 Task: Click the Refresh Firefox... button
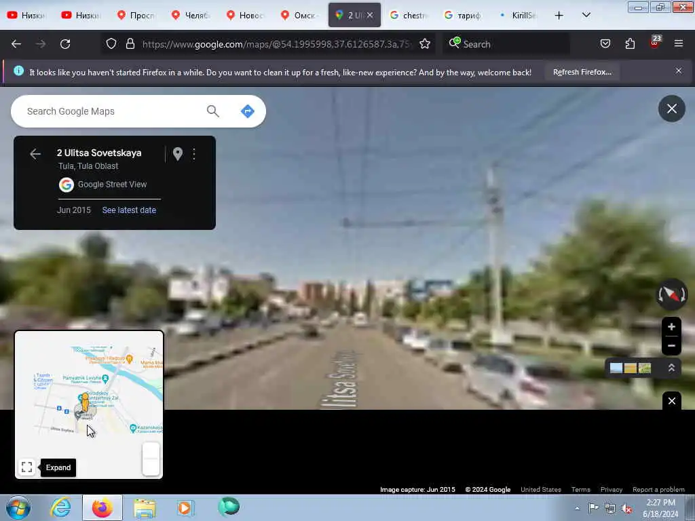(x=582, y=72)
